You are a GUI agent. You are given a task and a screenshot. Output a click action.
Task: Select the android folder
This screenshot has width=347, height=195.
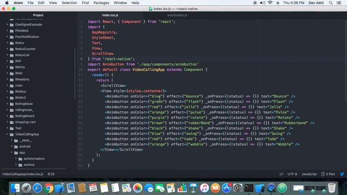click(x=25, y=146)
